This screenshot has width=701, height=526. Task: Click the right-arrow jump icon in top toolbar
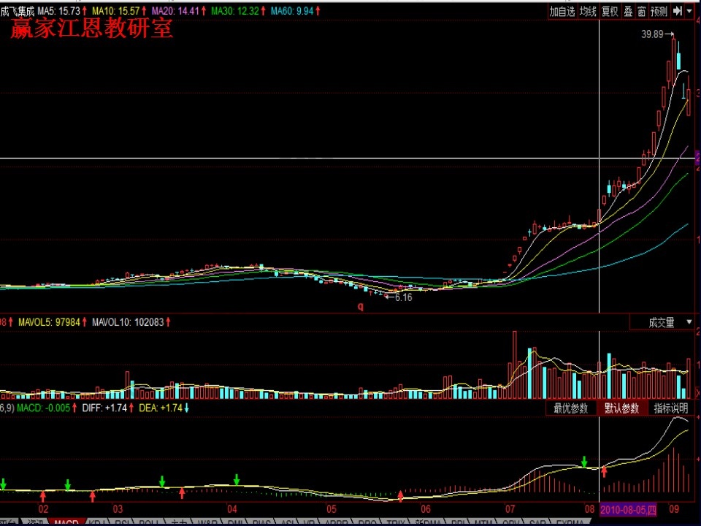pyautogui.click(x=677, y=11)
